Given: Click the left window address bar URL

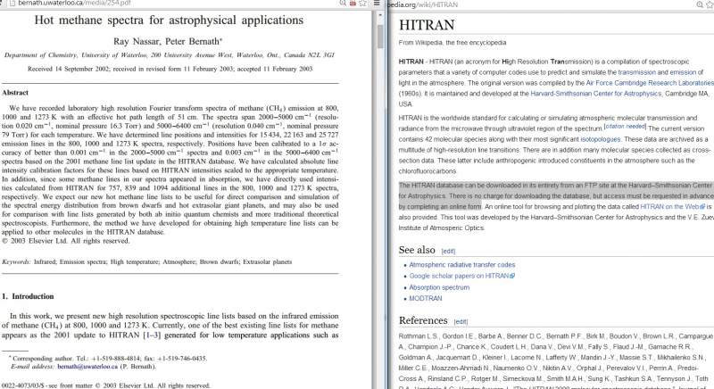Looking at the screenshot, I should (x=74, y=4).
